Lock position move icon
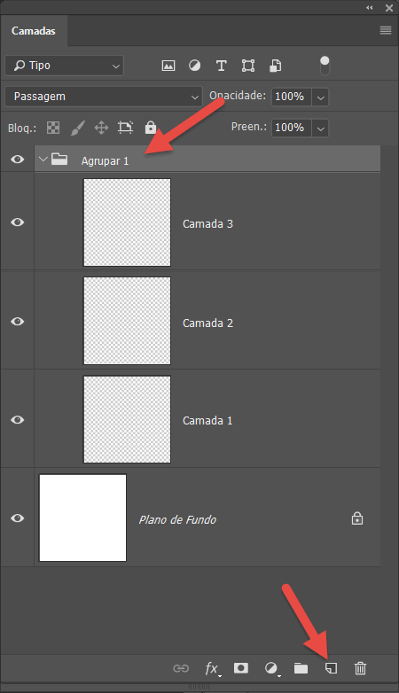Image resolution: width=399 pixels, height=693 pixels. pyautogui.click(x=101, y=128)
